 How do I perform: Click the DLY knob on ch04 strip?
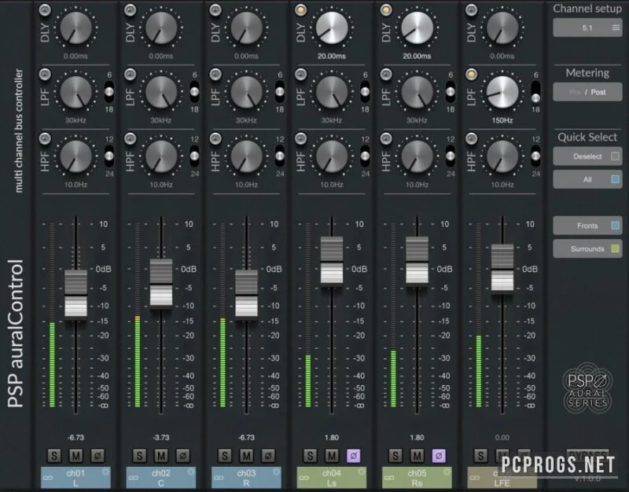(332, 28)
